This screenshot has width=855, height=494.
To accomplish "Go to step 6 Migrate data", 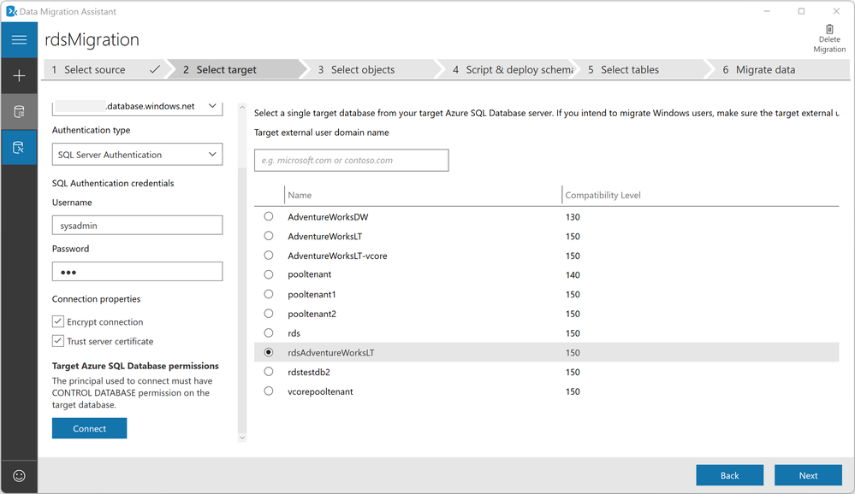I will 777,70.
